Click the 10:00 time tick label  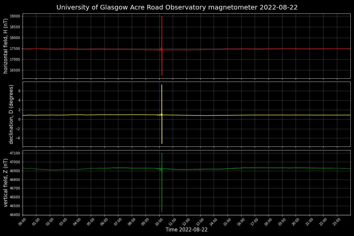coord(159,222)
